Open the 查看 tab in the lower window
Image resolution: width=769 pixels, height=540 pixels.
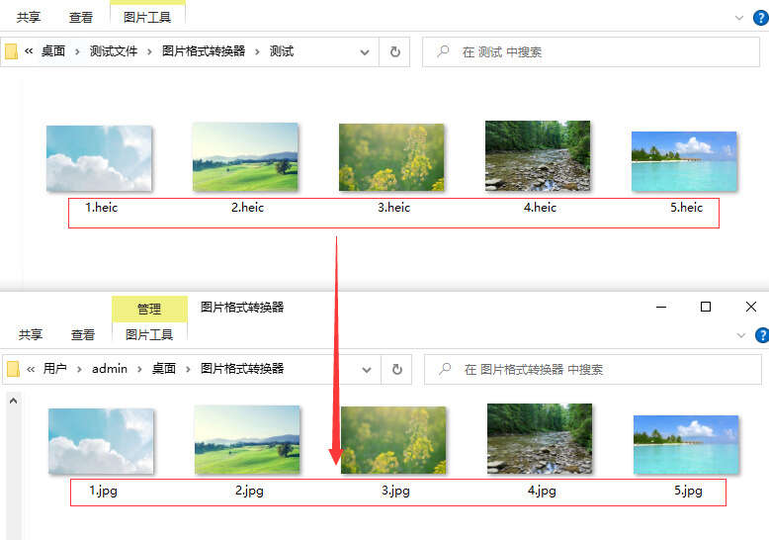[83, 335]
